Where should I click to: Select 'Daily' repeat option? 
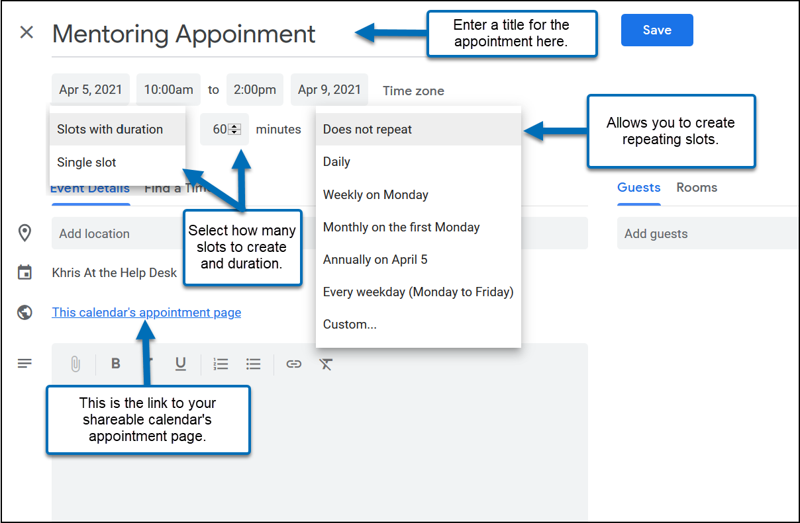point(336,162)
